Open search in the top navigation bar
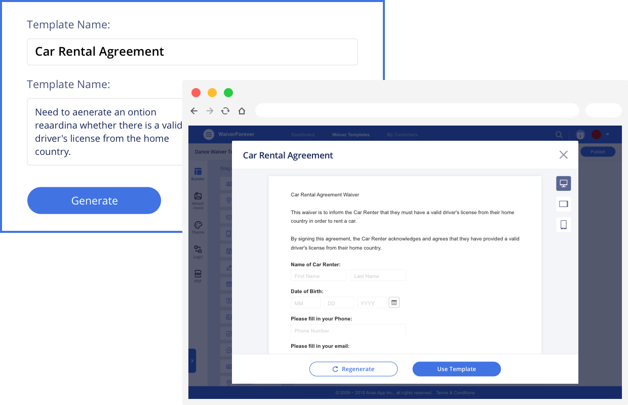 pyautogui.click(x=559, y=135)
